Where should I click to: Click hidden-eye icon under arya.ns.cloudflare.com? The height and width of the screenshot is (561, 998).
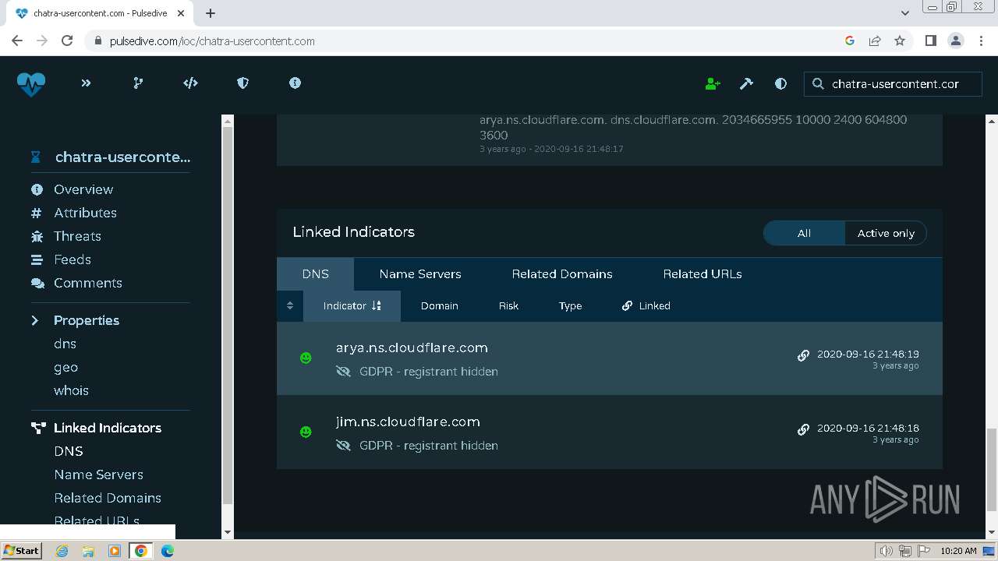coord(343,372)
